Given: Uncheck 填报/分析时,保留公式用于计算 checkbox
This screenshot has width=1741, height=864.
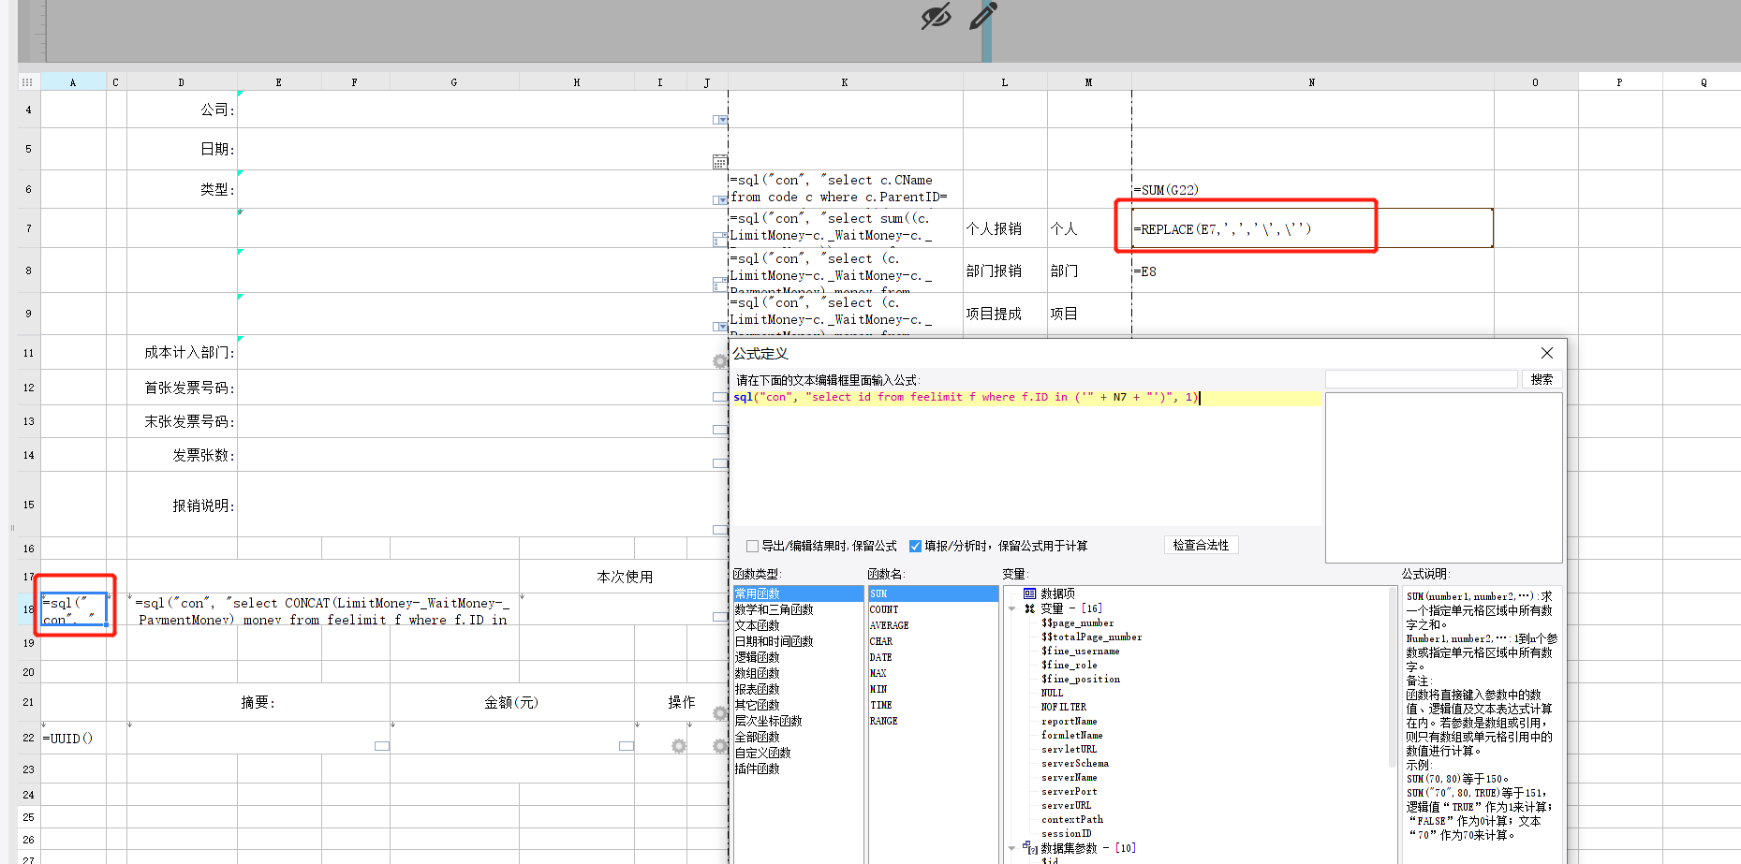Looking at the screenshot, I should [x=915, y=546].
